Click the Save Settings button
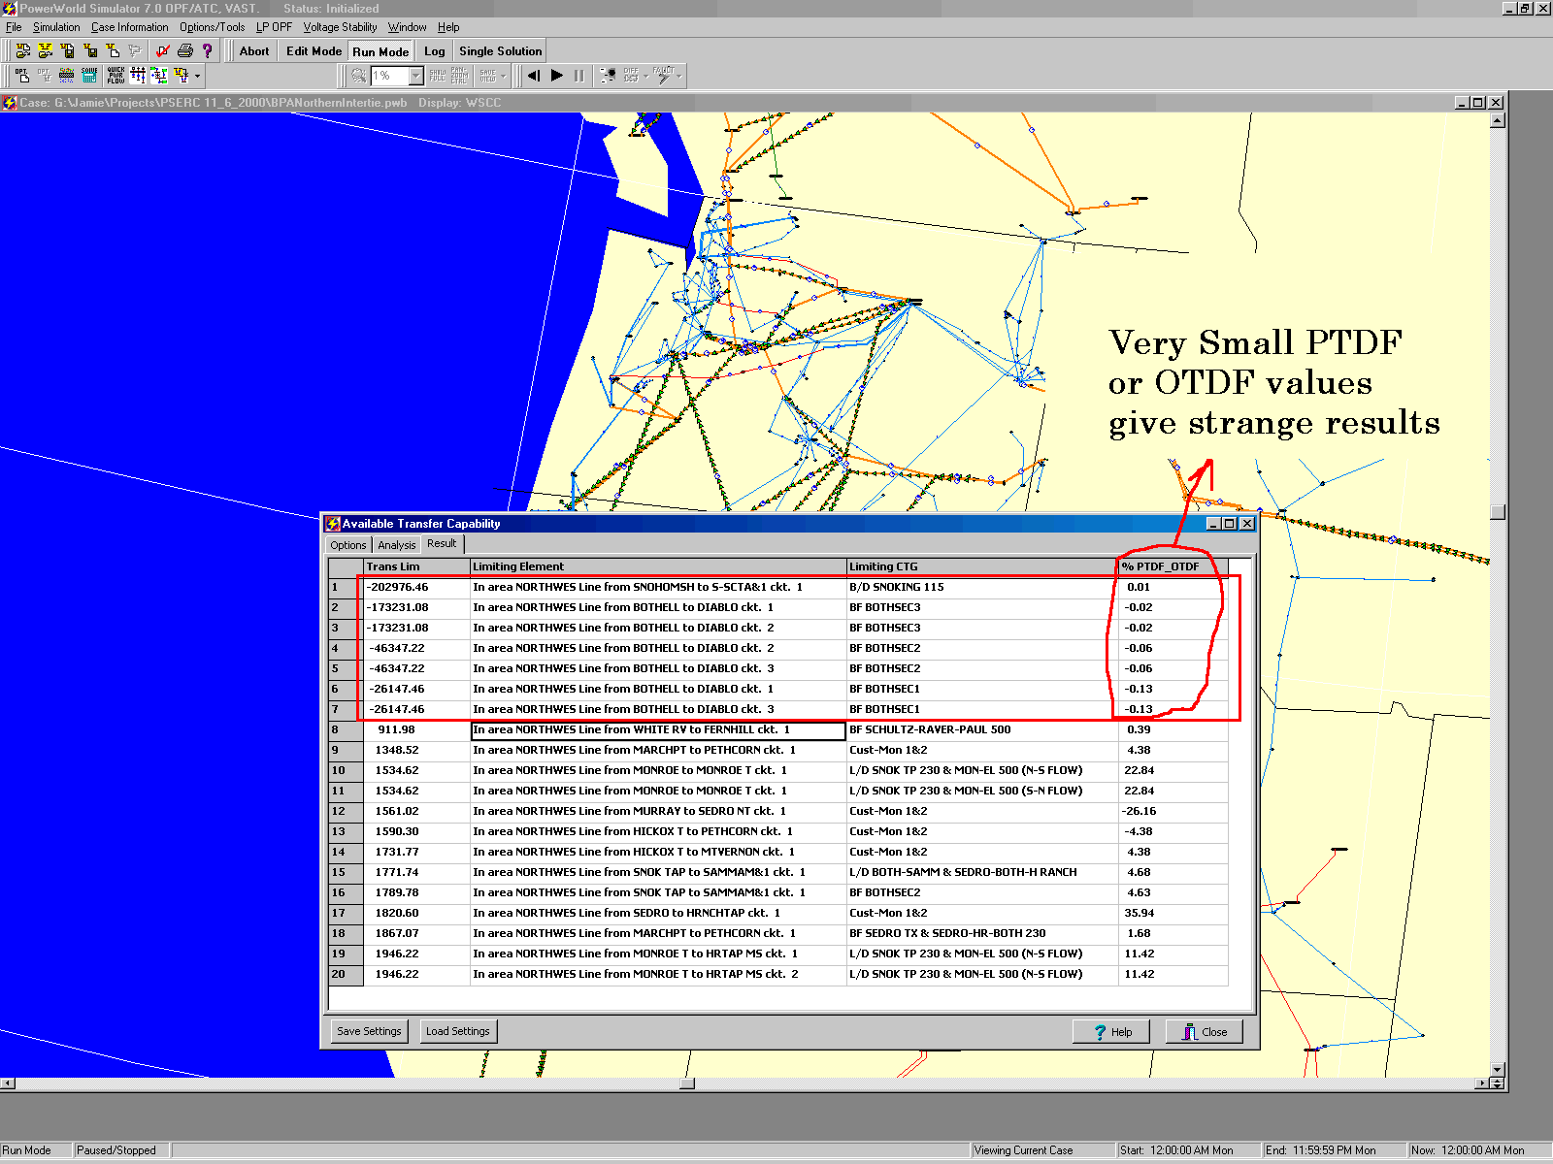 click(369, 1031)
